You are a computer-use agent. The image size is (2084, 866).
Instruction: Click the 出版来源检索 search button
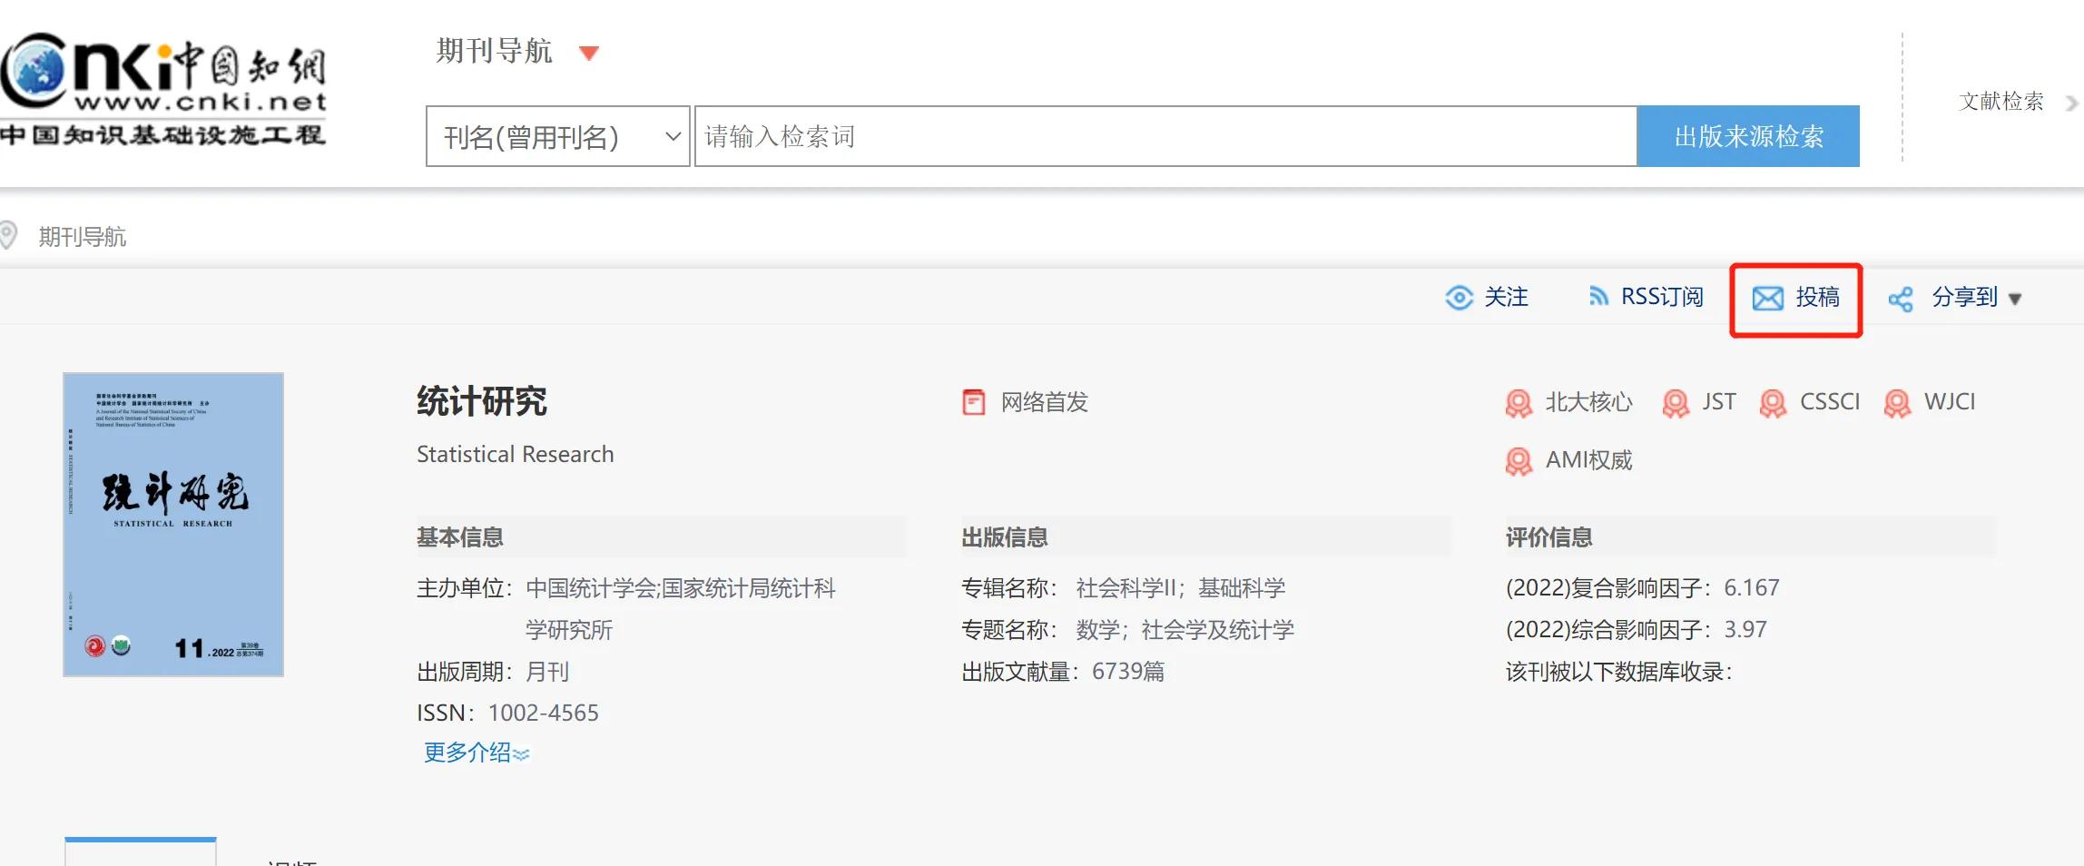pos(1748,136)
